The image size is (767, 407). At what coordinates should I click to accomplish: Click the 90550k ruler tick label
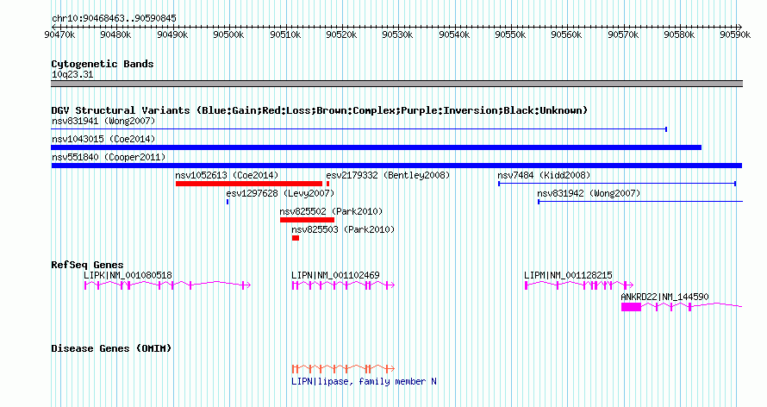point(510,34)
